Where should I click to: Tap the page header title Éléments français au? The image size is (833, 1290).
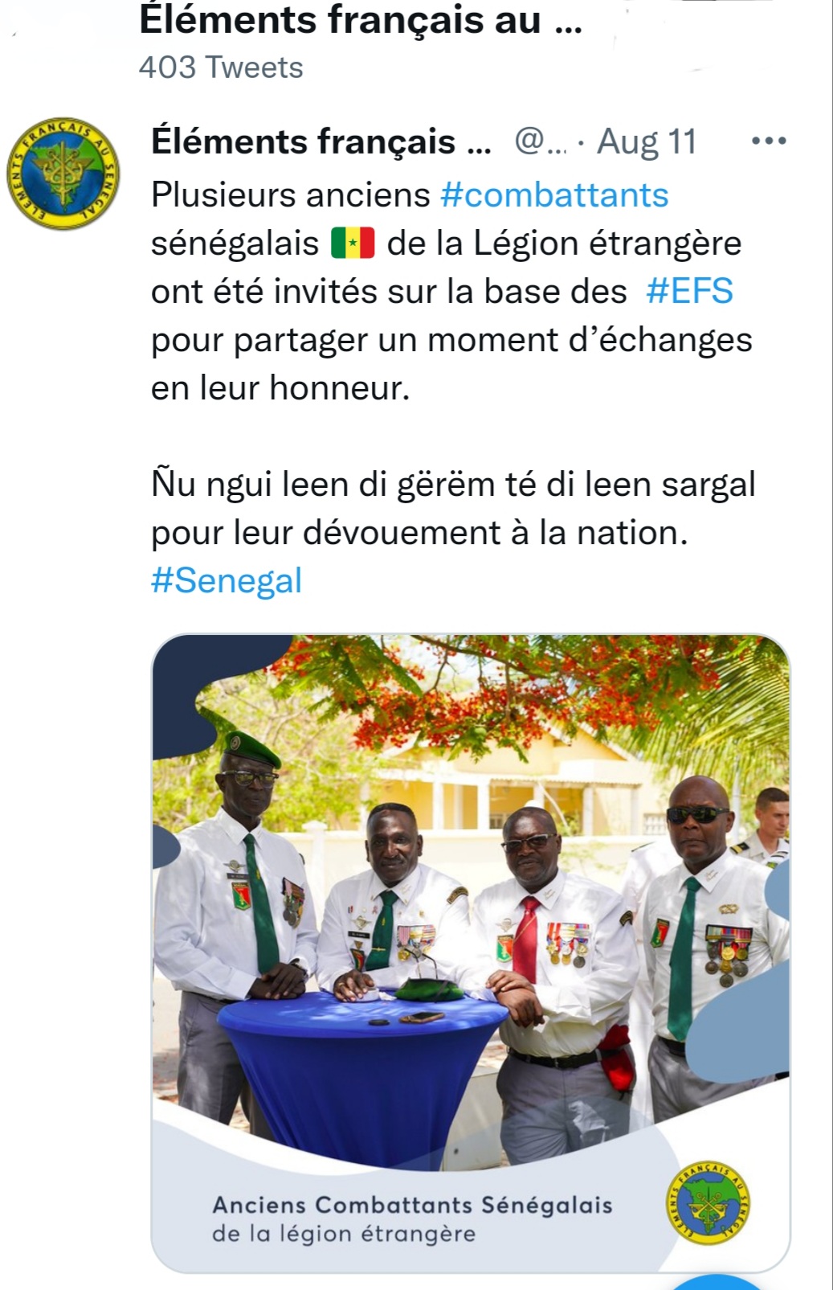tap(361, 20)
